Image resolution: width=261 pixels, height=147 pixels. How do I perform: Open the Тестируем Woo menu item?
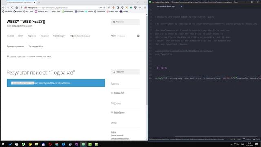click(x=36, y=46)
